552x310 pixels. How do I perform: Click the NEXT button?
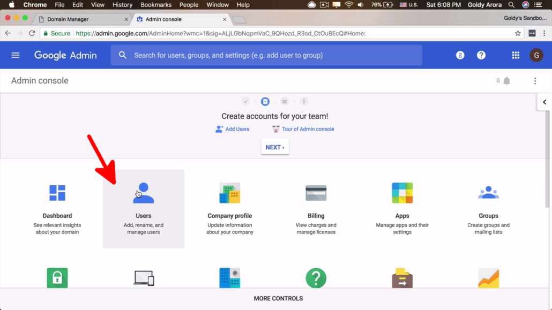click(274, 147)
